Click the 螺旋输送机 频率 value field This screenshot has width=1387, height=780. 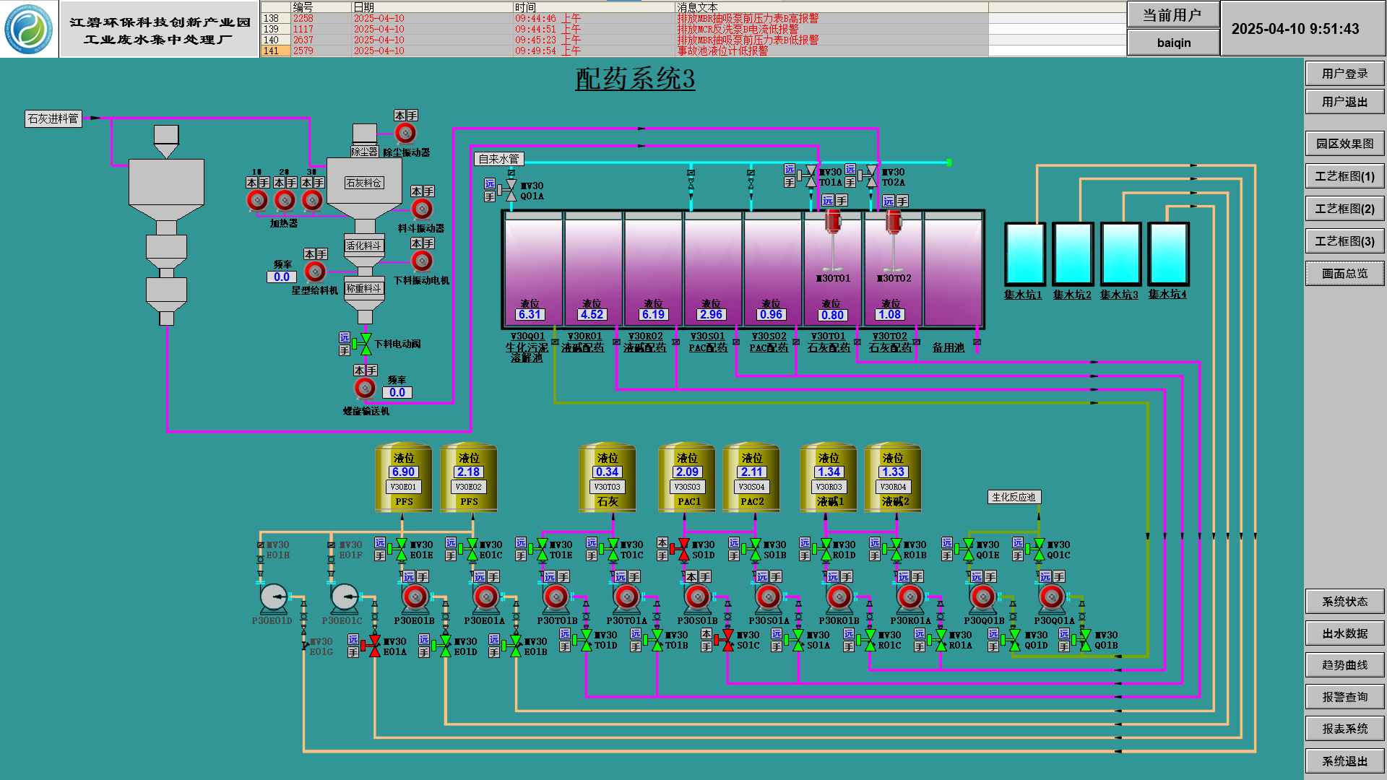397,392
